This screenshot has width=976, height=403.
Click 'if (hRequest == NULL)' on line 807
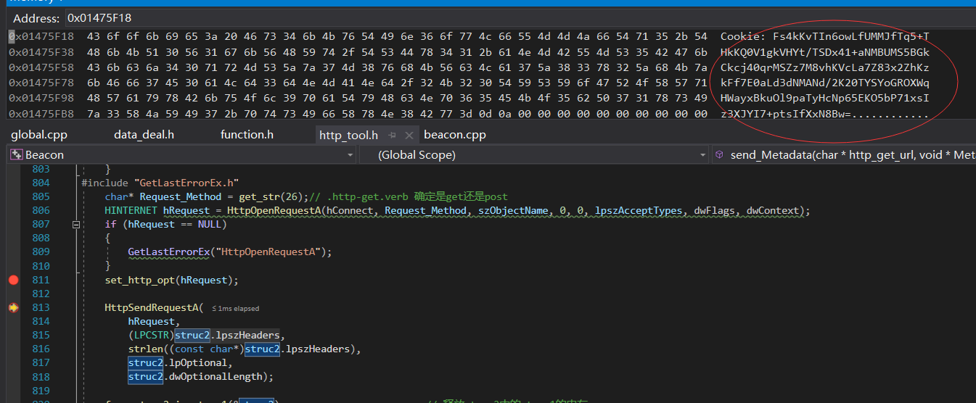[x=165, y=225]
